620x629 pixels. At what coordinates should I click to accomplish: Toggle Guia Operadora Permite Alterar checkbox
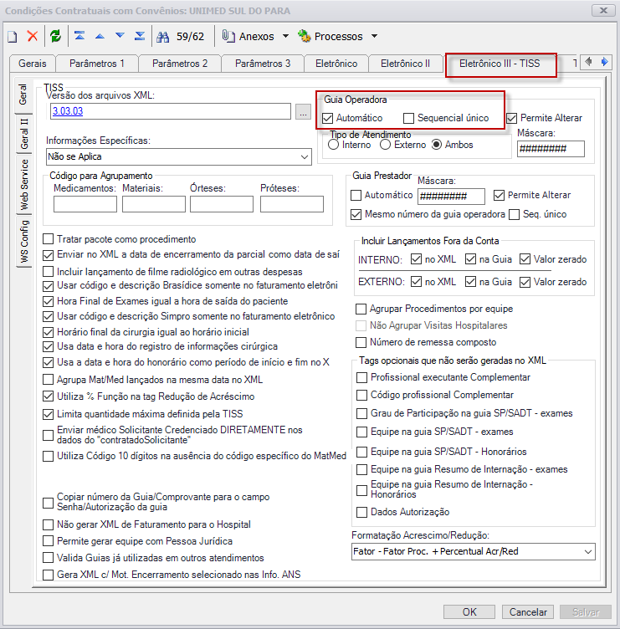click(512, 118)
